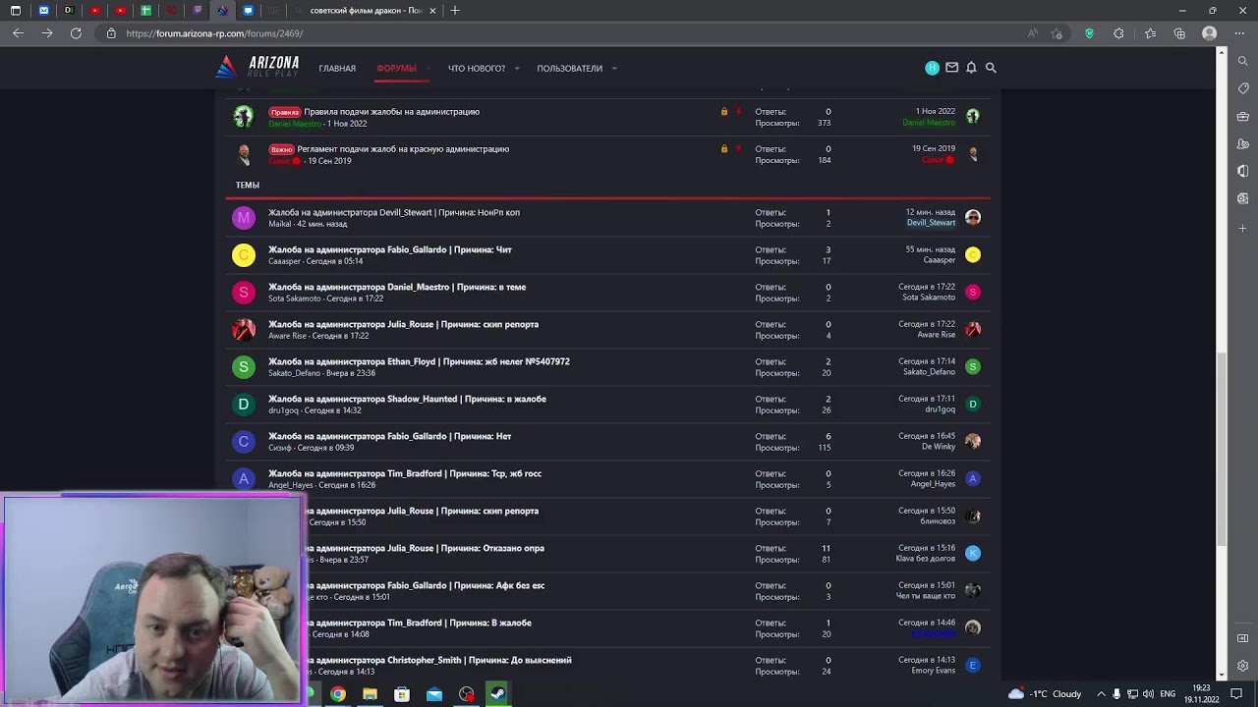Open the sidebar settings gear icon
This screenshot has width=1258, height=707.
pyautogui.click(x=1243, y=666)
